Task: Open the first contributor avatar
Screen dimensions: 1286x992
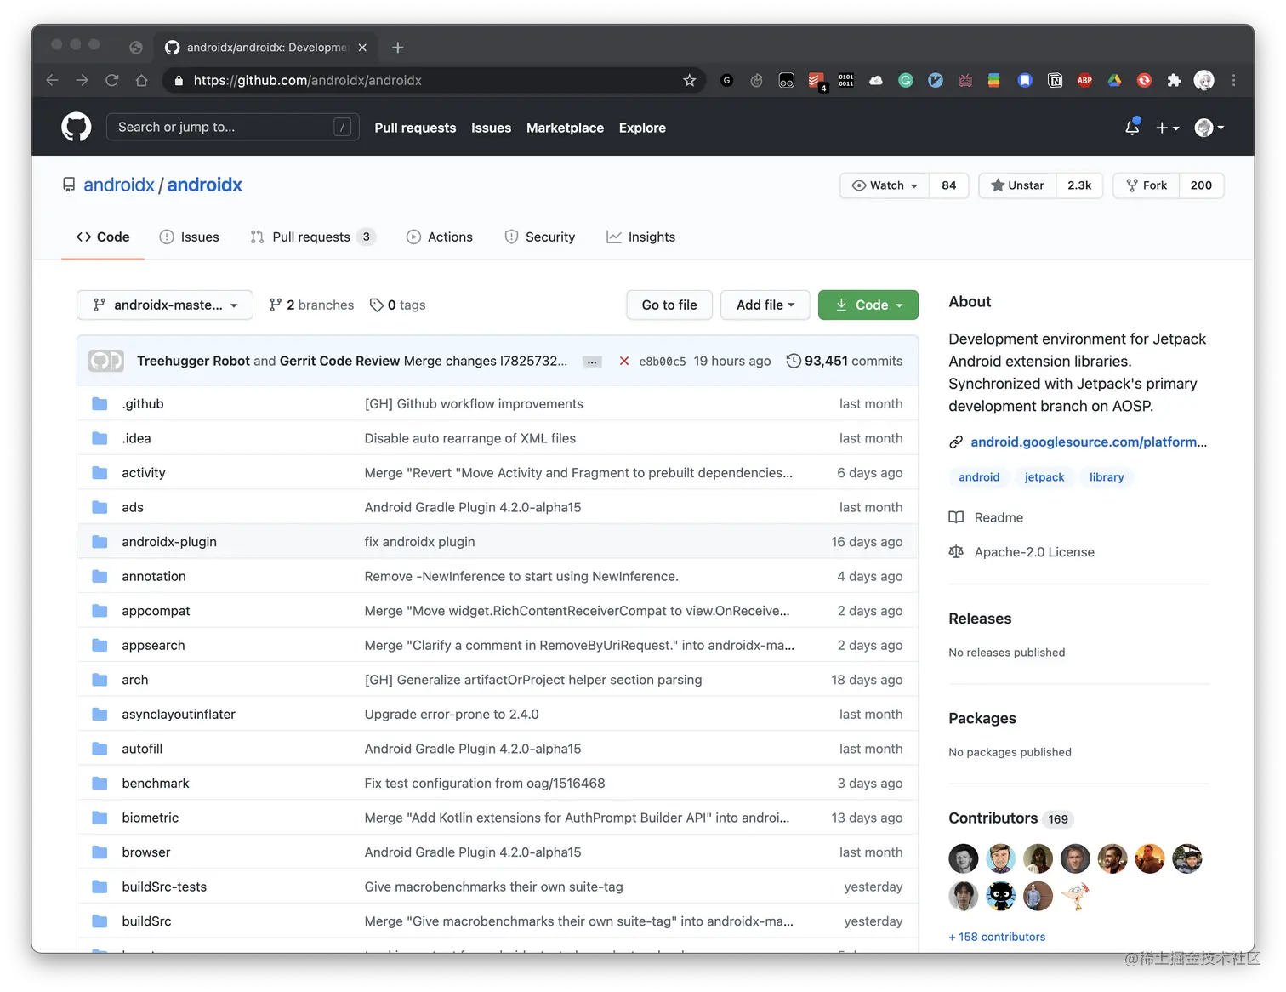Action: pos(964,858)
